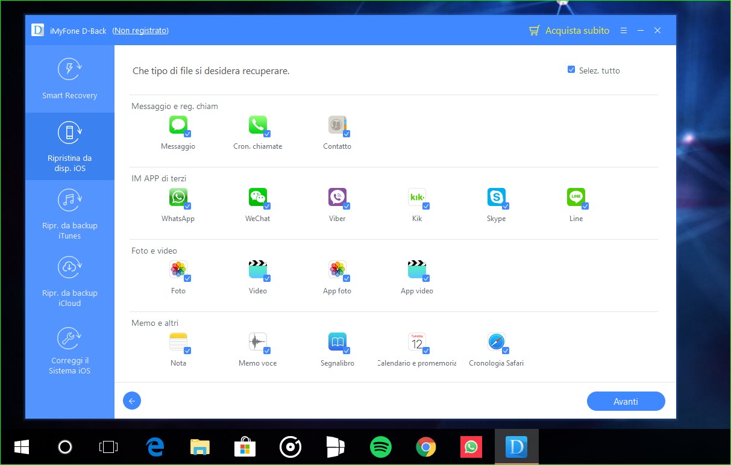The height and width of the screenshot is (465, 731).
Task: Uncheck the Memo voce checkbox
Action: click(267, 351)
